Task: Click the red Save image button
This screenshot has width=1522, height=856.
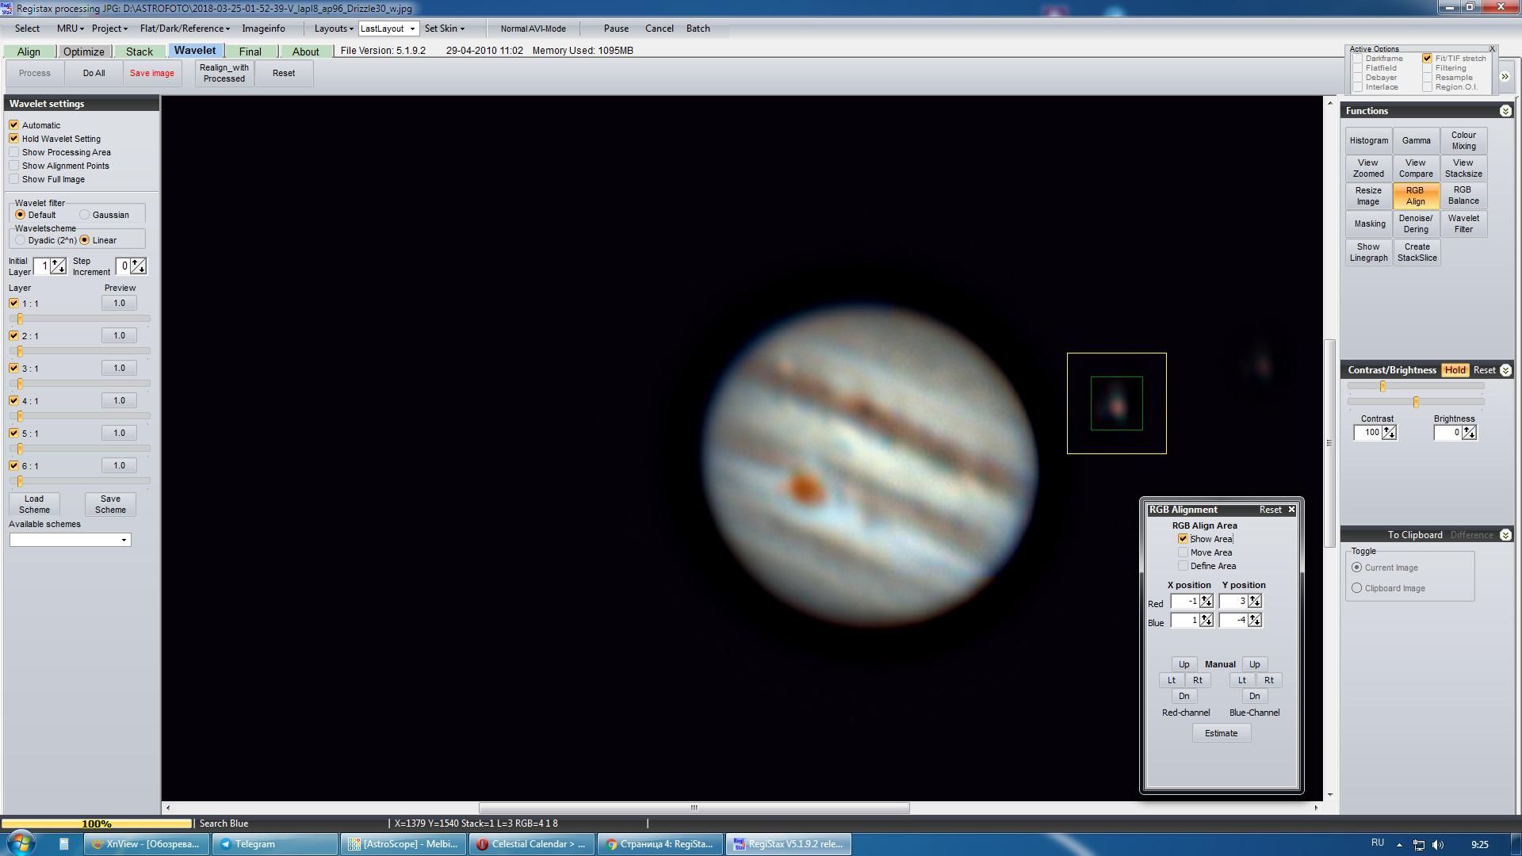Action: click(x=151, y=73)
